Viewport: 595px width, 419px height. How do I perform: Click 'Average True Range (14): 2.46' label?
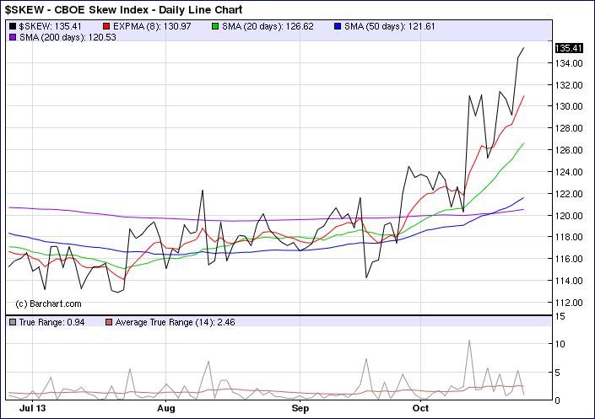pyautogui.click(x=175, y=322)
